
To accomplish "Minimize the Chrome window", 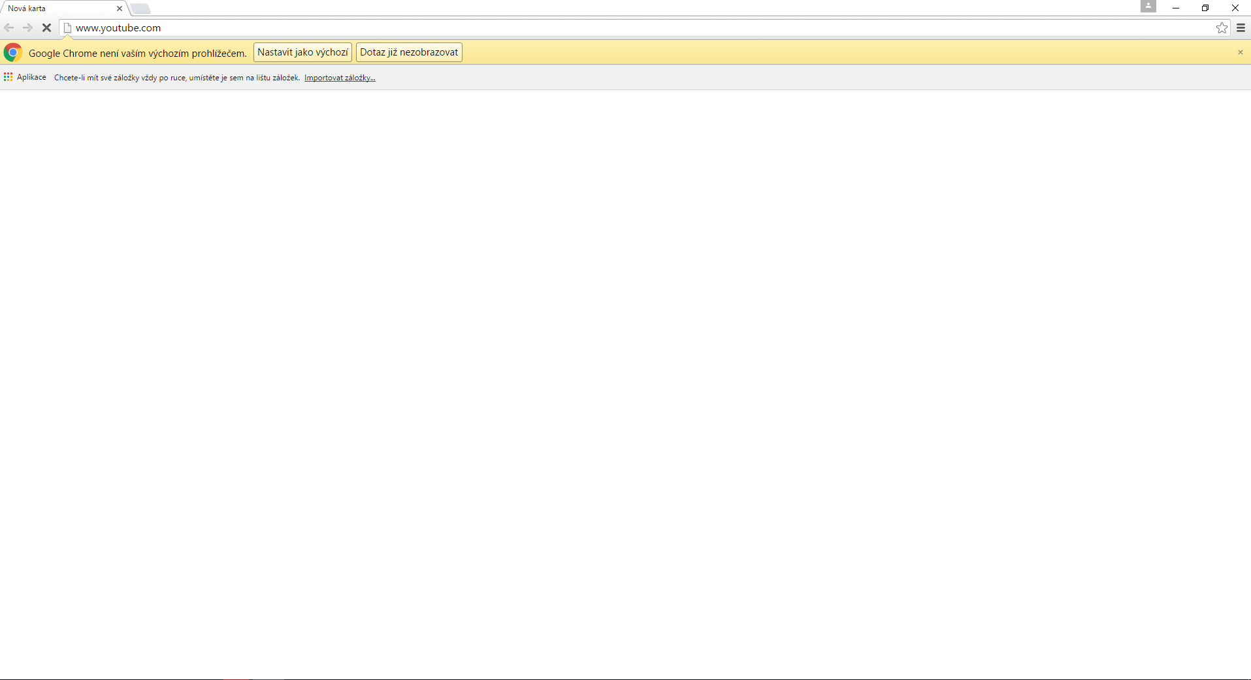I will 1175,8.
